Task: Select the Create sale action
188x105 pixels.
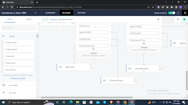Action: [18, 56]
